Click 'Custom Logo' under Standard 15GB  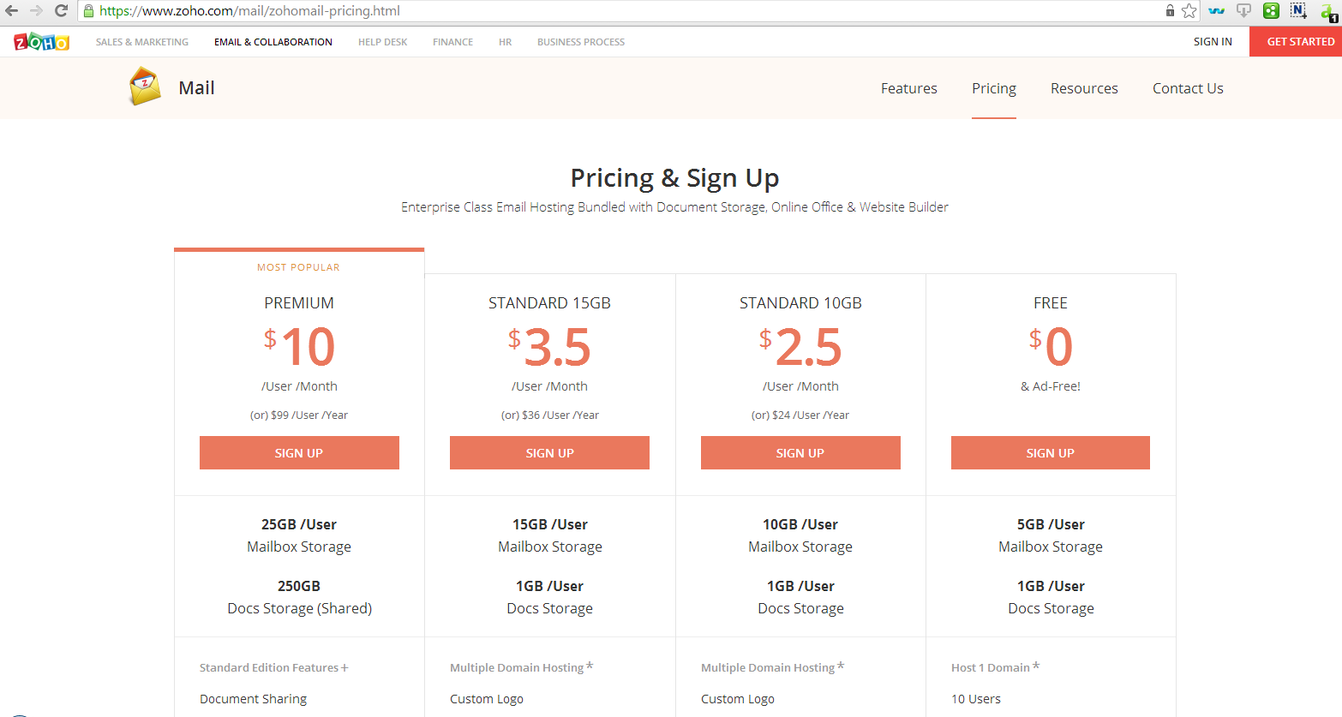tap(487, 699)
